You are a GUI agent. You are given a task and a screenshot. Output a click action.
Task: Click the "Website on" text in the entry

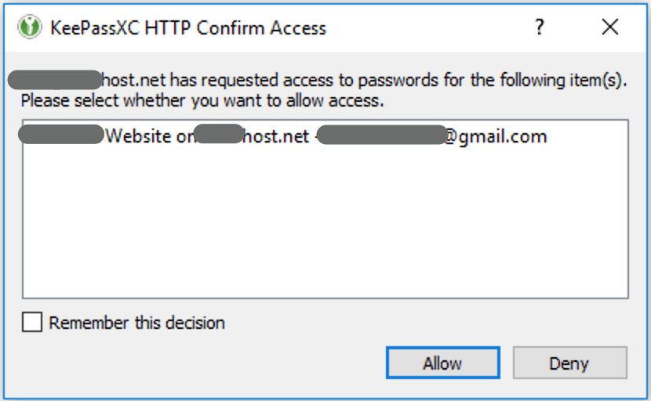[x=147, y=137]
